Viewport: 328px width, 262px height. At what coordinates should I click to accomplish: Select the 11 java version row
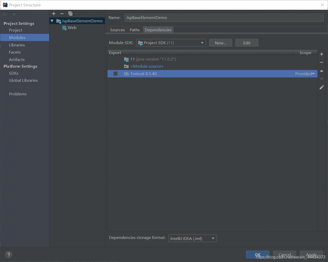point(212,59)
